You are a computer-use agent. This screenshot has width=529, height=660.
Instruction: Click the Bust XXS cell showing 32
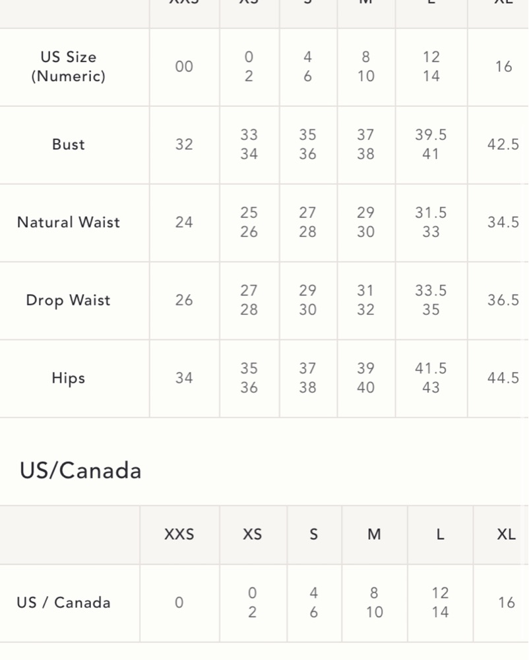click(185, 145)
